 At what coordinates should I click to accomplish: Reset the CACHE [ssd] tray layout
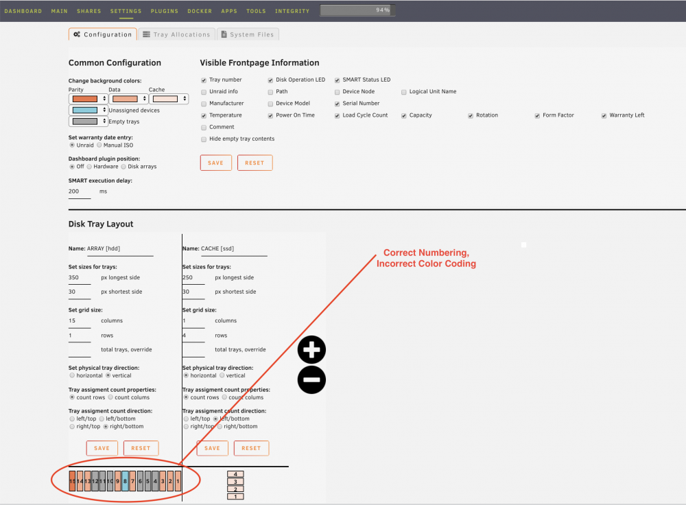[x=251, y=448]
